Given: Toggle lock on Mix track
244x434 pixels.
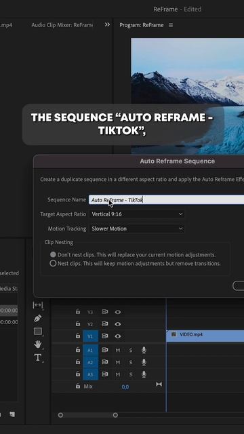Looking at the screenshot, I should [78, 386].
